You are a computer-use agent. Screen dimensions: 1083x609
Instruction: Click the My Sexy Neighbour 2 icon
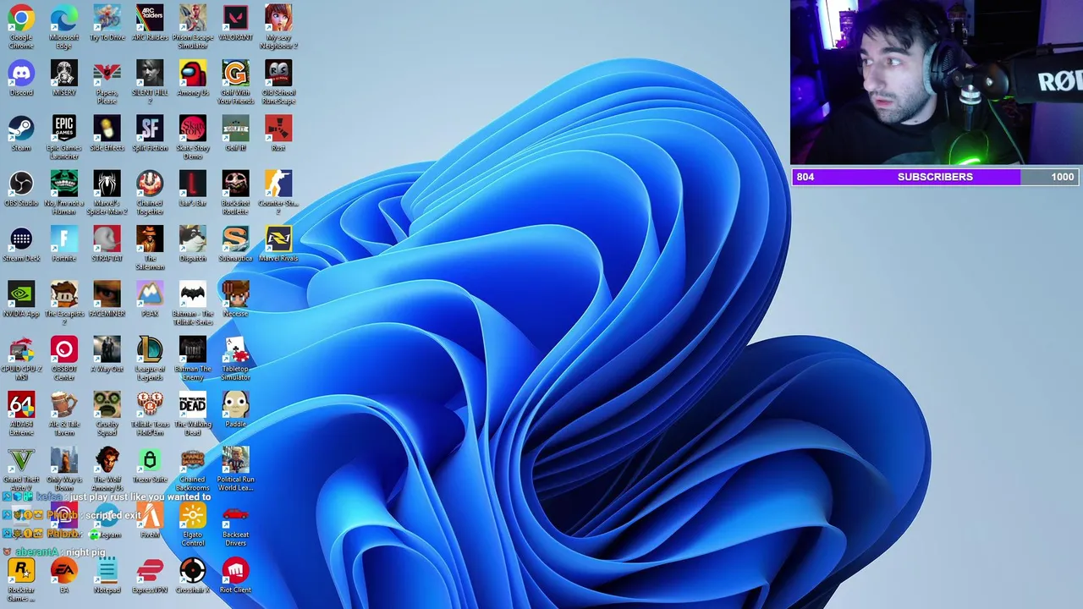[278, 18]
